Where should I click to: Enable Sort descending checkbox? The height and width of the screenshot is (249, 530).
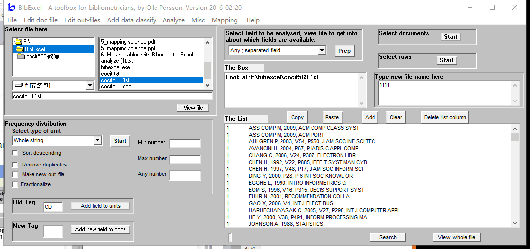pyautogui.click(x=15, y=153)
